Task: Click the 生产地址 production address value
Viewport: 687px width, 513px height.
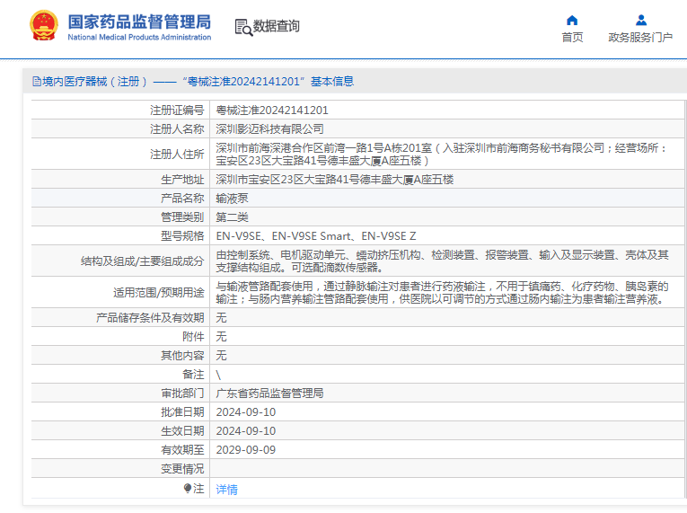Action: click(x=334, y=180)
